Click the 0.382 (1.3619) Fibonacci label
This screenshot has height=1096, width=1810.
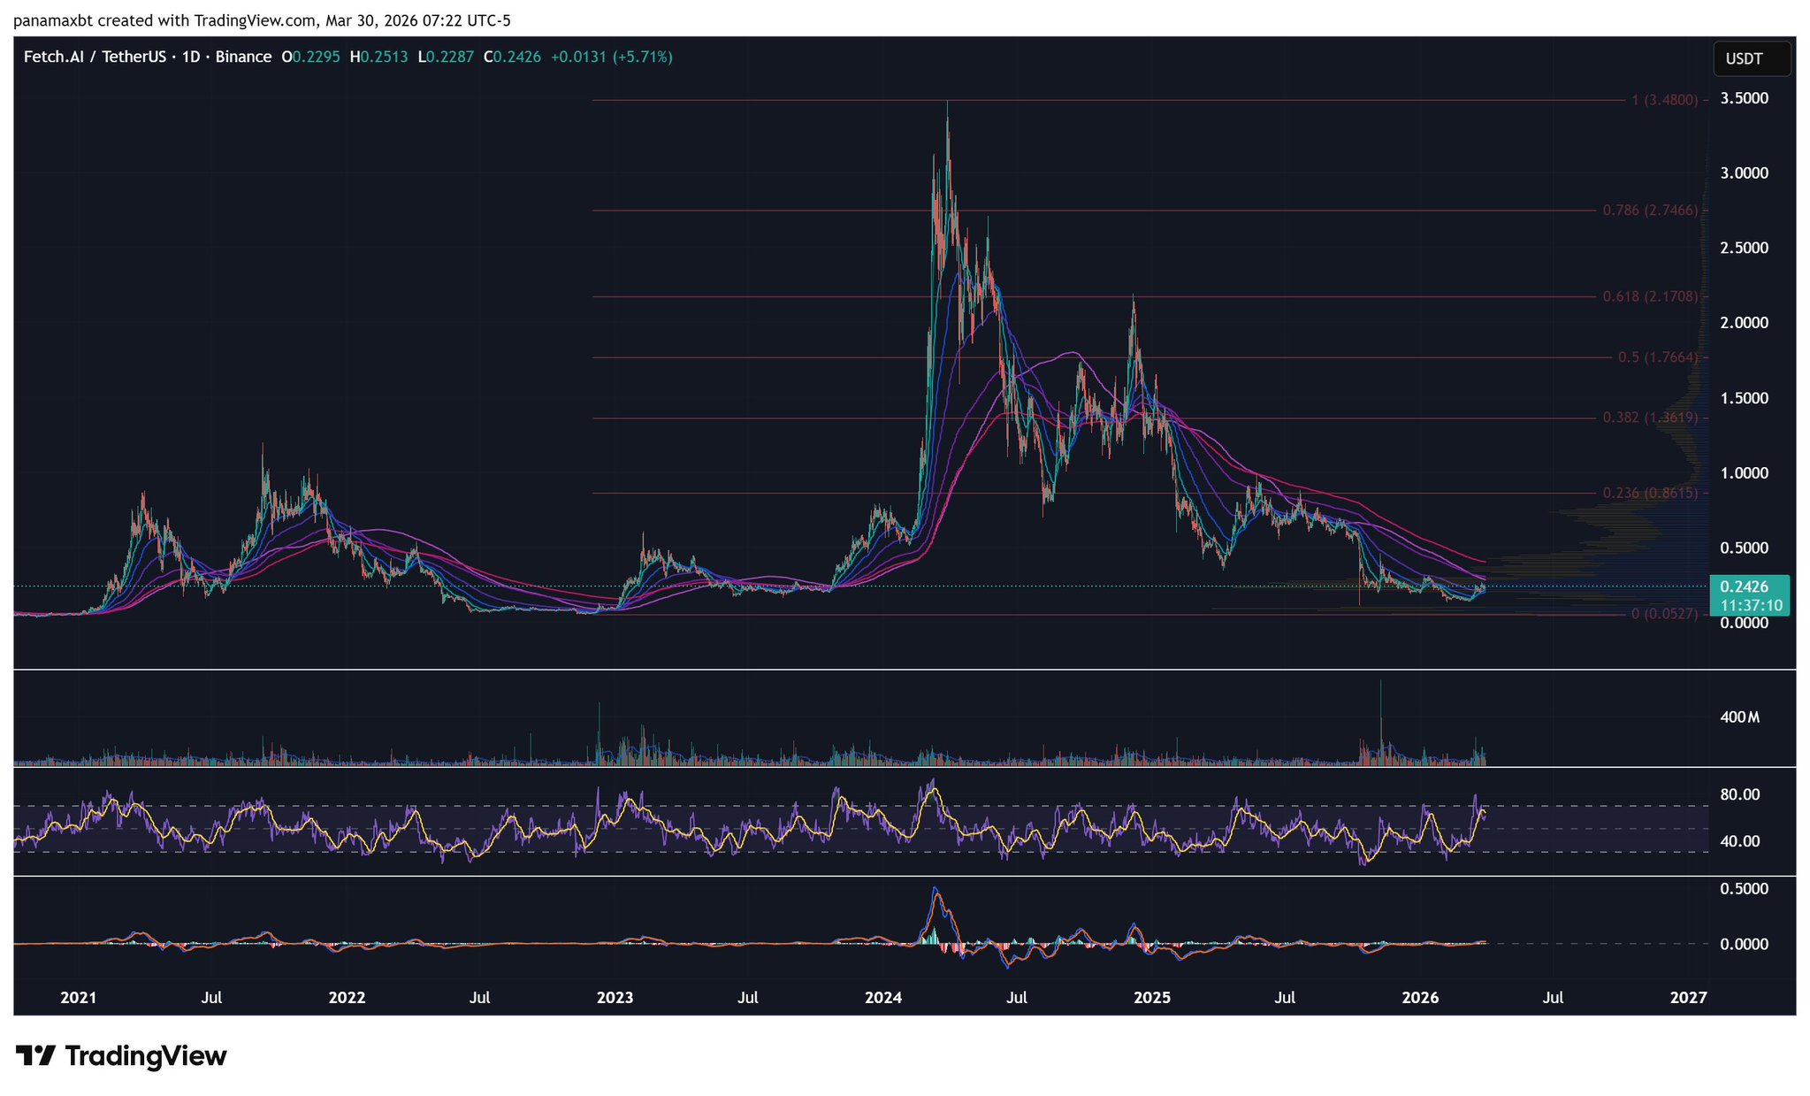pos(1650,418)
